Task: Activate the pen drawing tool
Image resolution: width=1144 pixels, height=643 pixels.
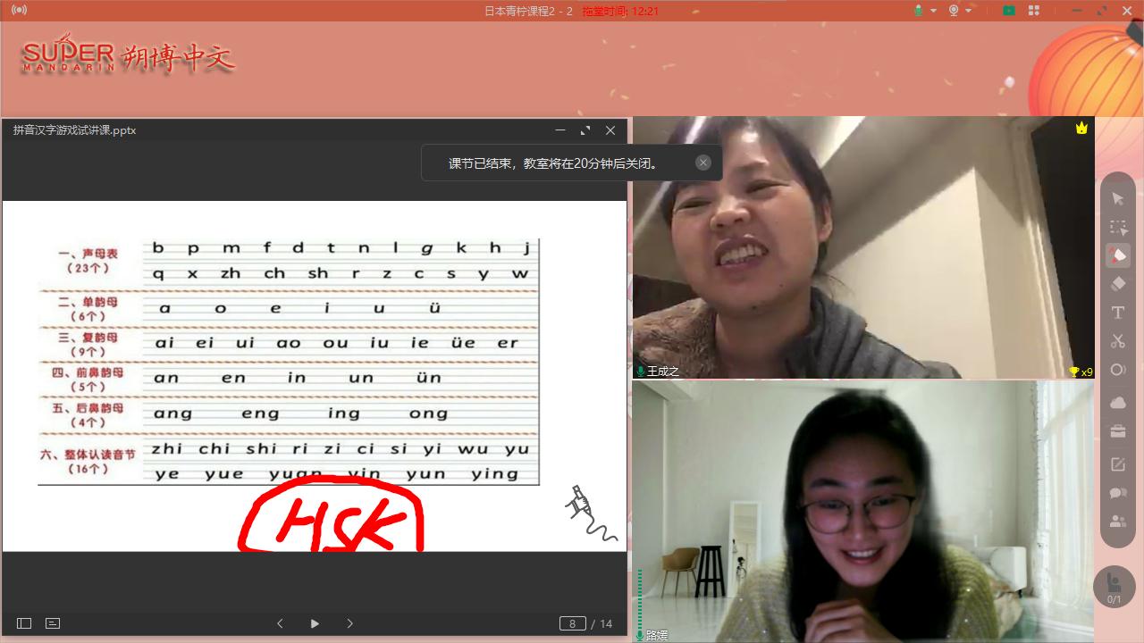Action: pyautogui.click(x=1117, y=255)
